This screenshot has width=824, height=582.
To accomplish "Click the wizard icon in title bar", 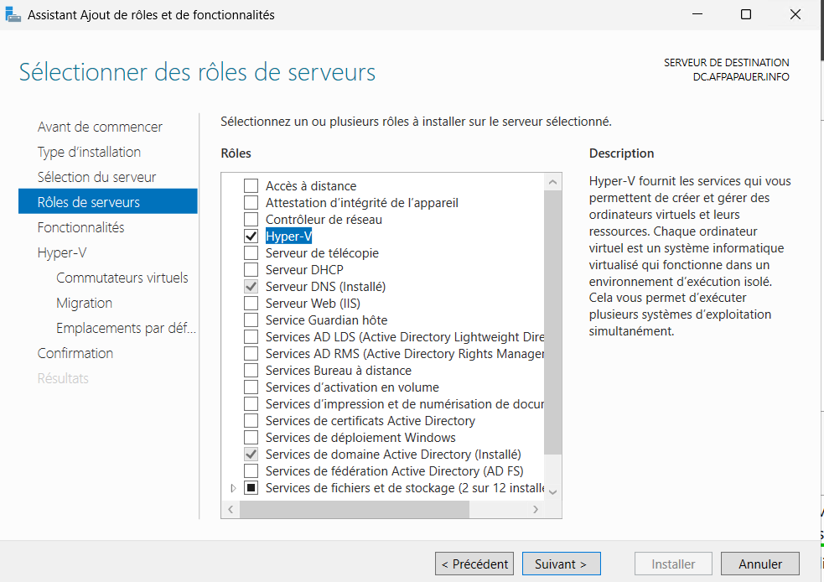I will (14, 14).
